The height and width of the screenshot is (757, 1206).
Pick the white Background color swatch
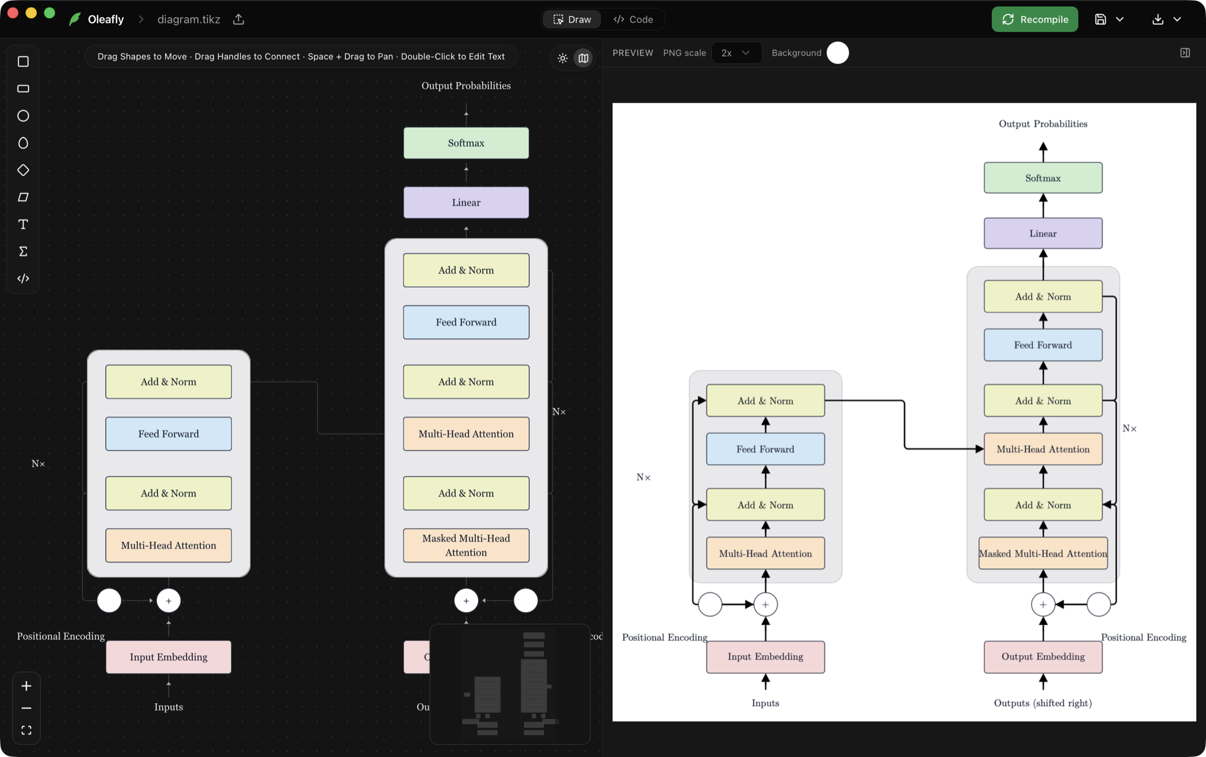[838, 53]
